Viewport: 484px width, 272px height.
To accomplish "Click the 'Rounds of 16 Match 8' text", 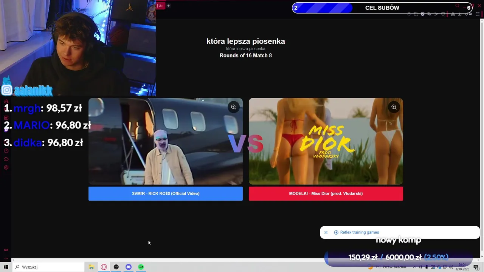I will point(246,56).
